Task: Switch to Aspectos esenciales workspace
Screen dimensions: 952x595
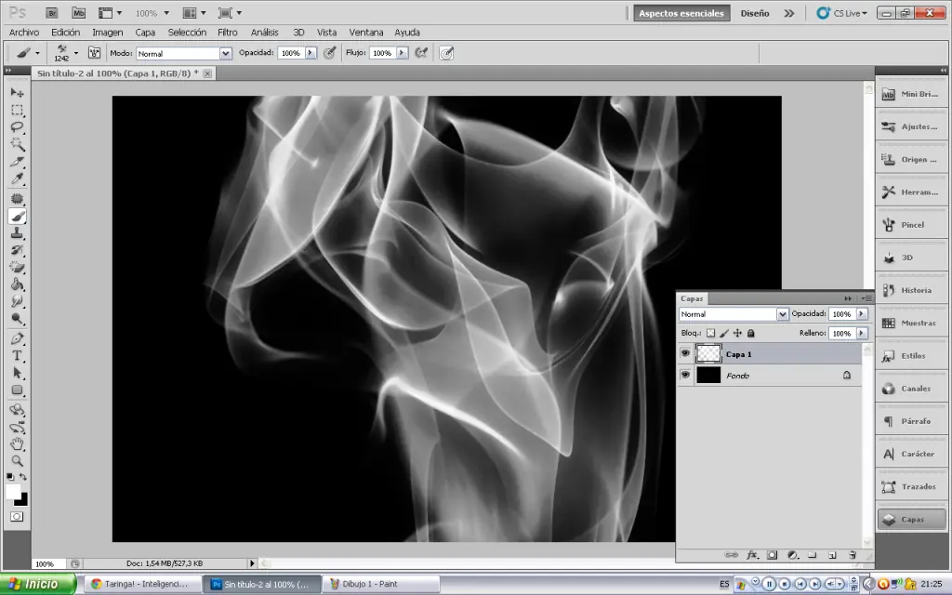Action: [681, 13]
